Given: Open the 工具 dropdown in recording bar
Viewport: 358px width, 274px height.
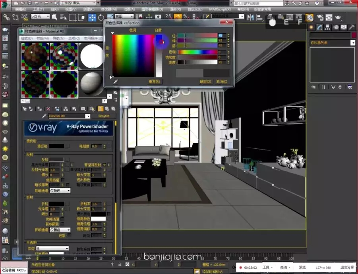Looking at the screenshot, I should [x=267, y=267].
